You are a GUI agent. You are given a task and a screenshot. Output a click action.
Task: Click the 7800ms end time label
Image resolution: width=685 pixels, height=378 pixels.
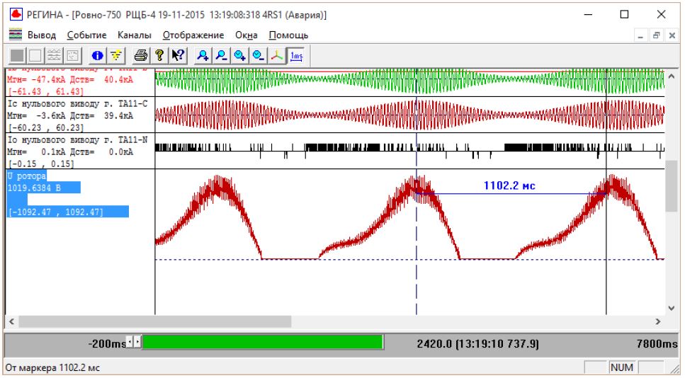657,343
